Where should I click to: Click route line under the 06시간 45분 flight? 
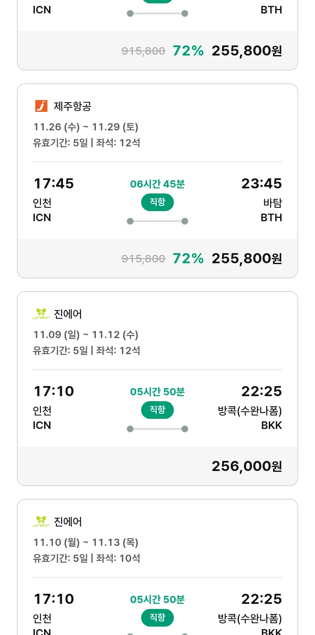pos(157,221)
